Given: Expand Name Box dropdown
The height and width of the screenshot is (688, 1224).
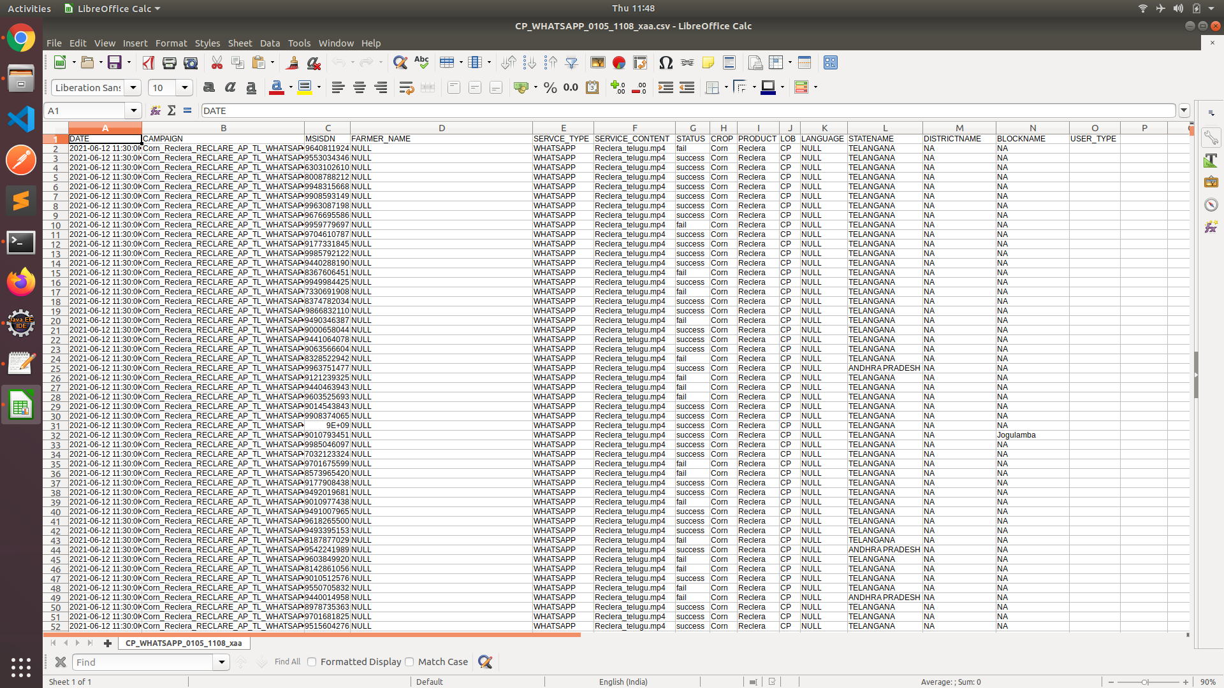Looking at the screenshot, I should 134,111.
